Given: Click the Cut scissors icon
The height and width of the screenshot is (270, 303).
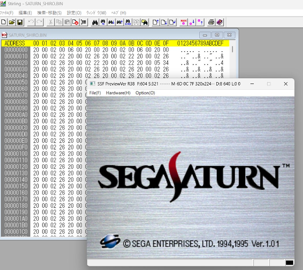Looking at the screenshot, I should [51, 22].
